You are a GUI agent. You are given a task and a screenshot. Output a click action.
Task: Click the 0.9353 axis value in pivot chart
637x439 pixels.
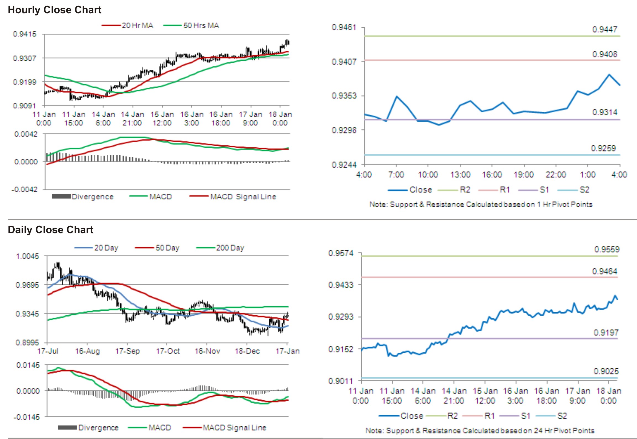(x=344, y=96)
